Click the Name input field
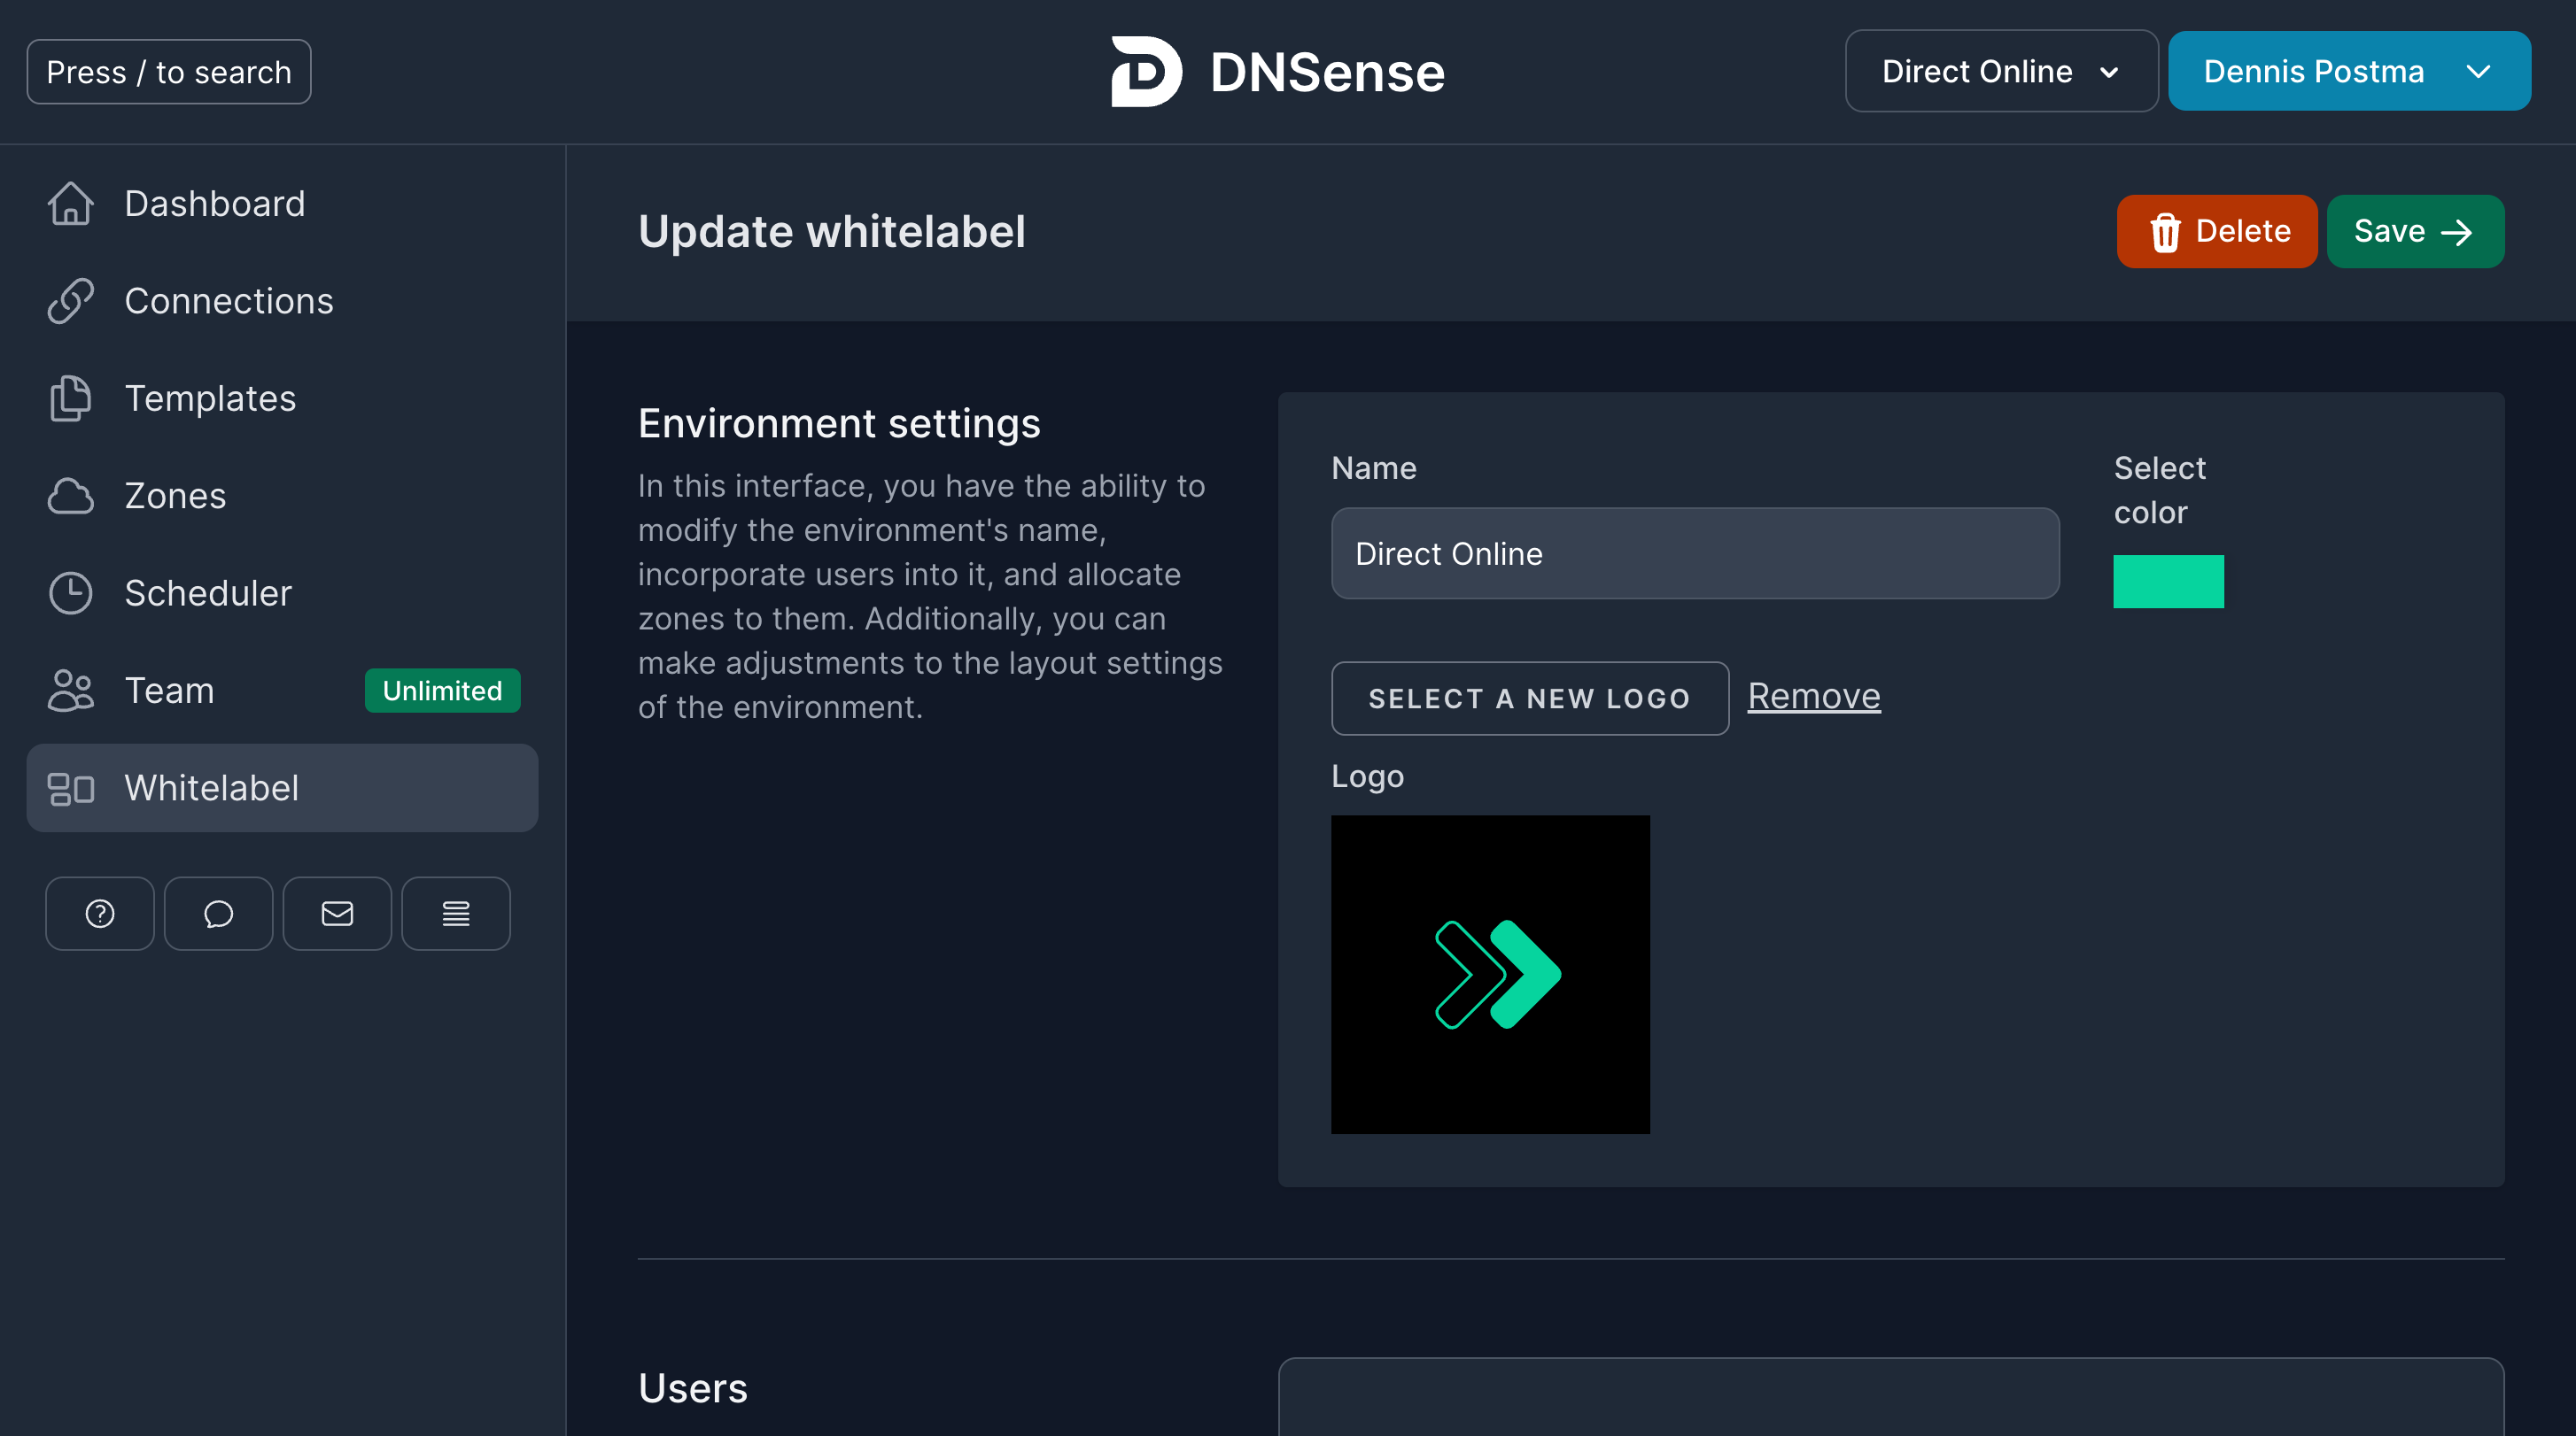Viewport: 2576px width, 1436px height. [x=1694, y=553]
